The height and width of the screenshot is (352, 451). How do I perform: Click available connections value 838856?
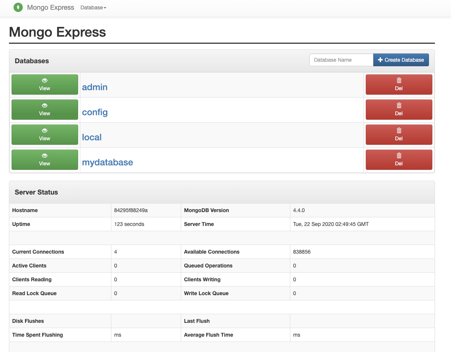click(302, 252)
